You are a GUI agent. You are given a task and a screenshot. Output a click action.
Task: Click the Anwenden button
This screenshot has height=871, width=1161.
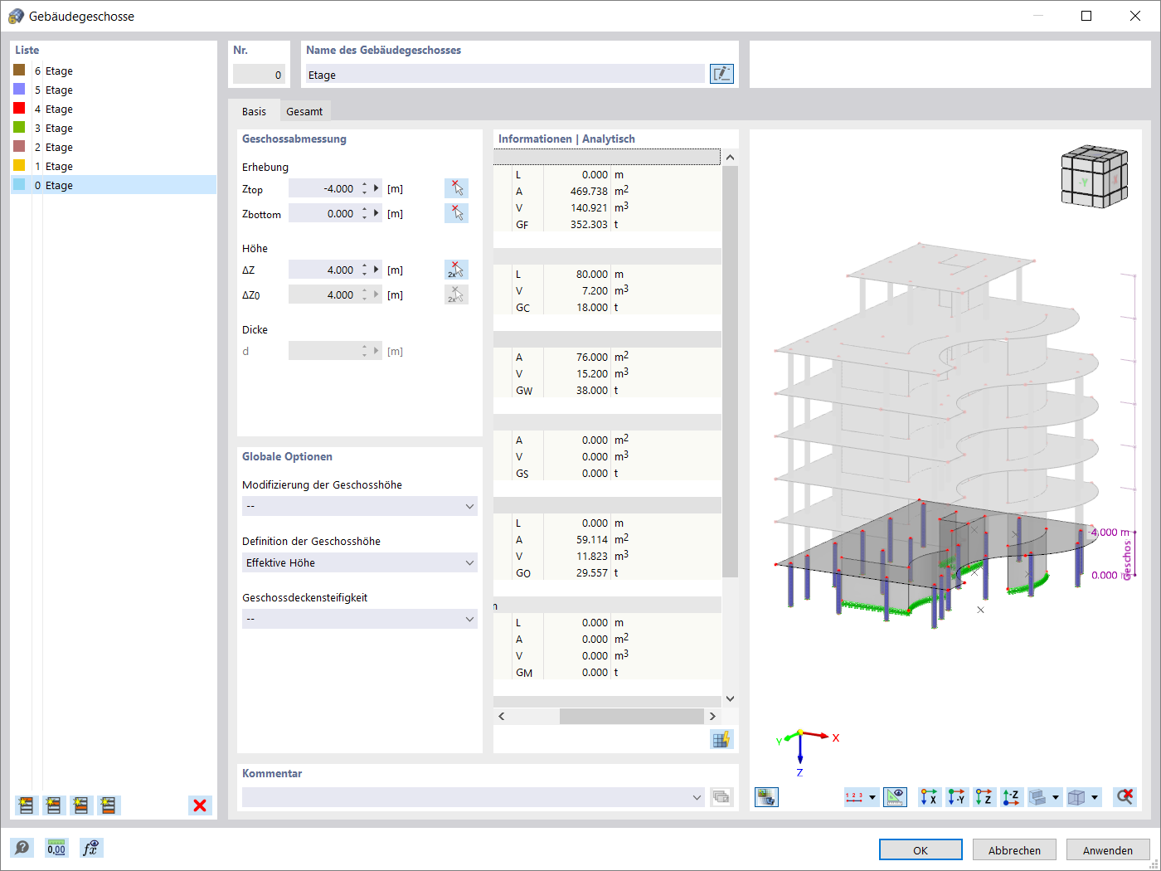1108,850
